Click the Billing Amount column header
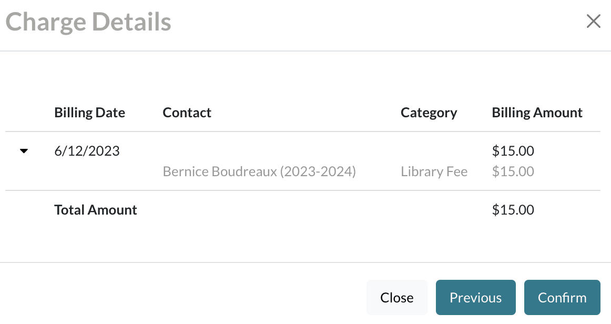Screen dimensions: 611x324 (x=537, y=113)
